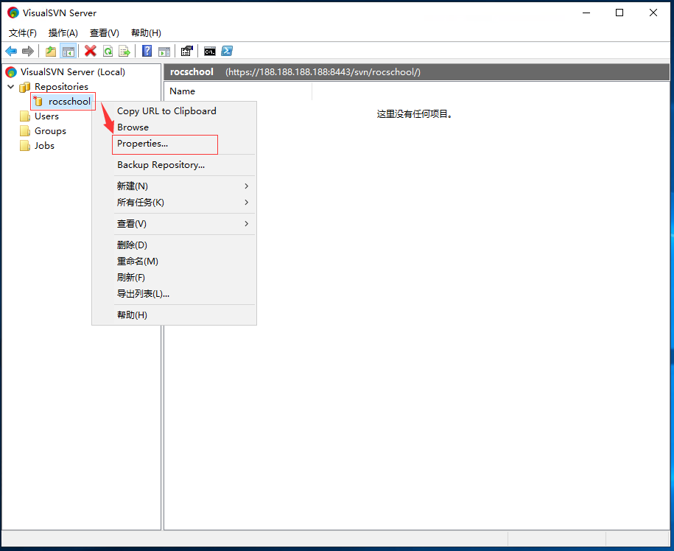This screenshot has width=674, height=551.
Task: Toggle the Show/Hide Action Pane icon
Action: point(164,51)
